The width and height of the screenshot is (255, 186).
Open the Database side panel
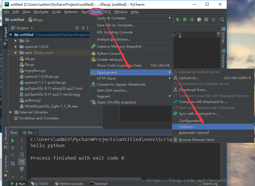point(224,58)
